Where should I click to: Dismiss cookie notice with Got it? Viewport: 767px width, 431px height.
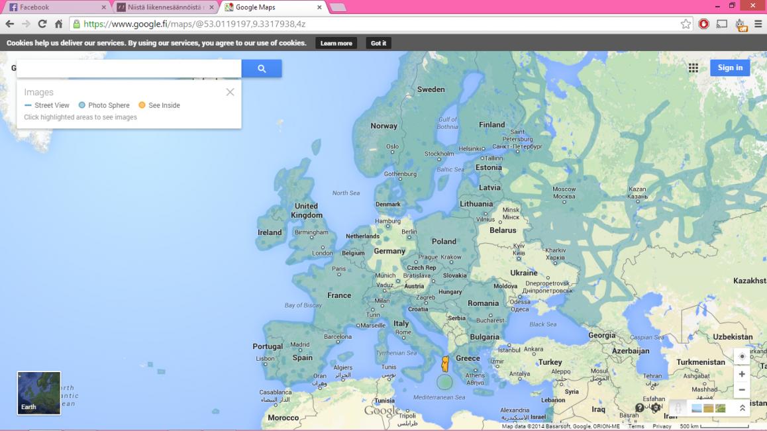click(378, 43)
